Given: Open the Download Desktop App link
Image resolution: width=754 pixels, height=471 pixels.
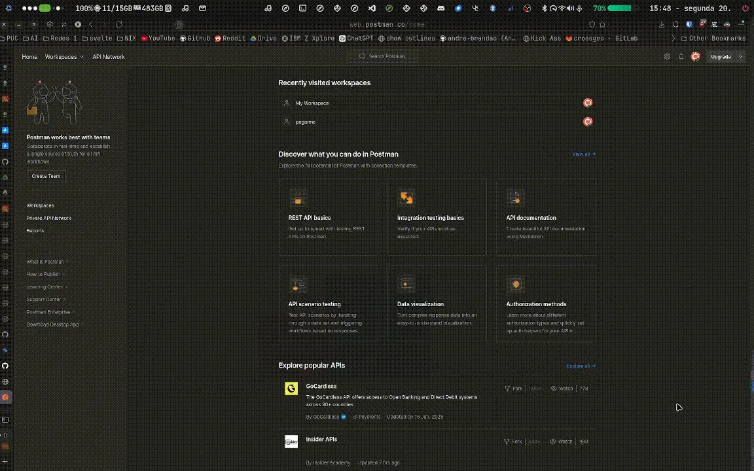Looking at the screenshot, I should pyautogui.click(x=54, y=324).
